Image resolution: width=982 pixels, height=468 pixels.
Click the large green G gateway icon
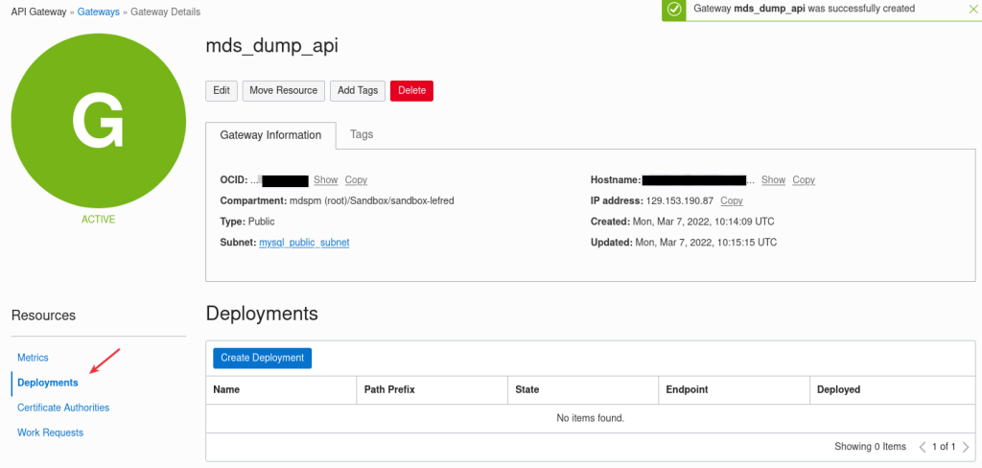(99, 121)
